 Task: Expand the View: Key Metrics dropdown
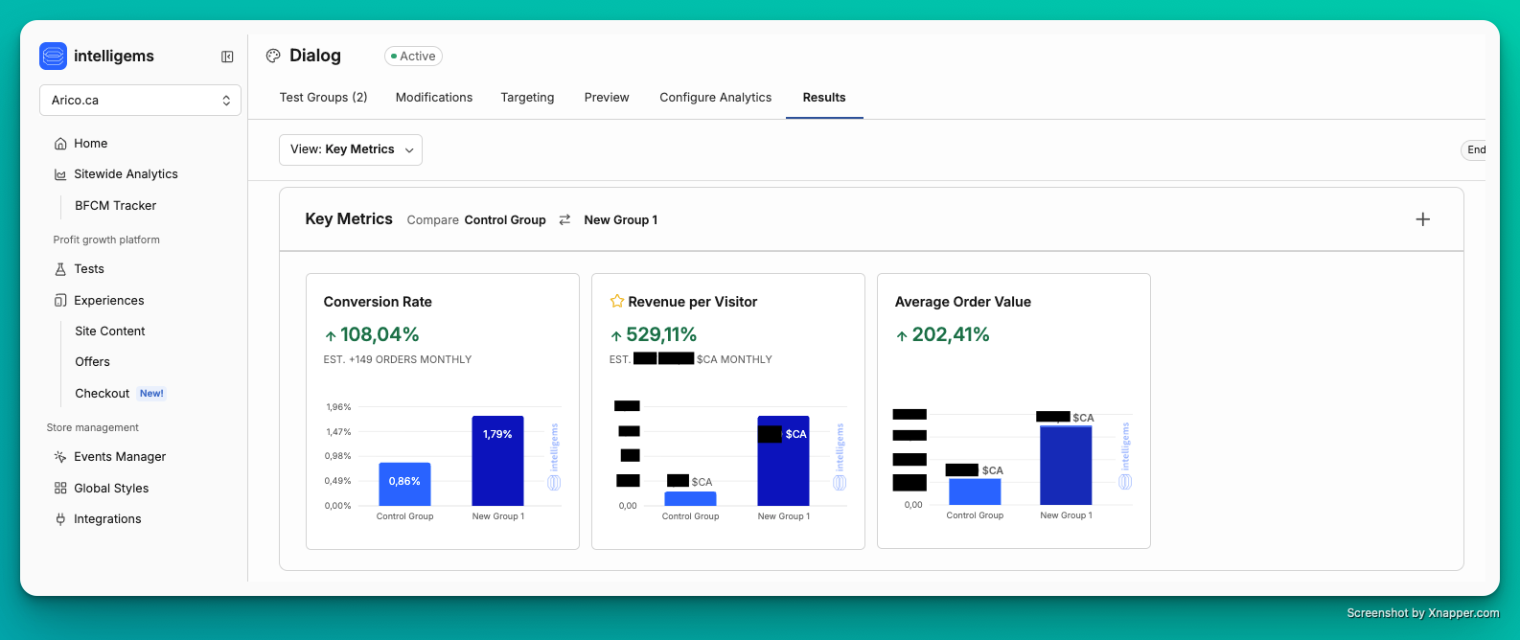351,149
